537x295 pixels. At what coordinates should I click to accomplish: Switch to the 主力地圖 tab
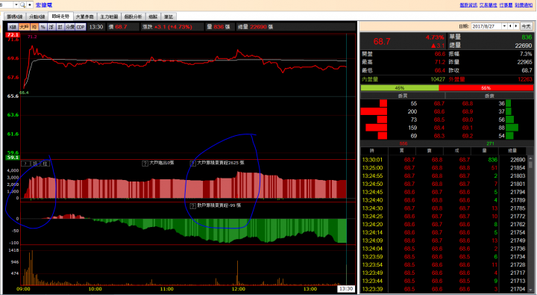pyautogui.click(x=109, y=16)
